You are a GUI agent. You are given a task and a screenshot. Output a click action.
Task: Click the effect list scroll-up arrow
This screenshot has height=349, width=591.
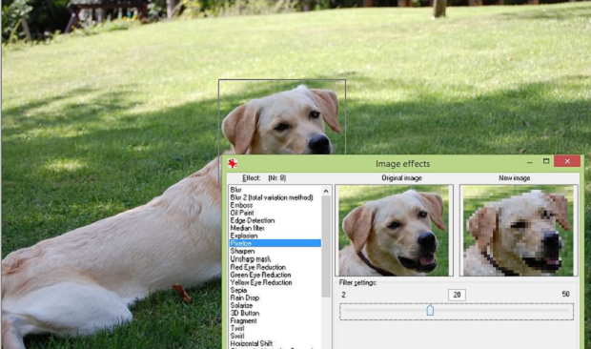(x=326, y=191)
